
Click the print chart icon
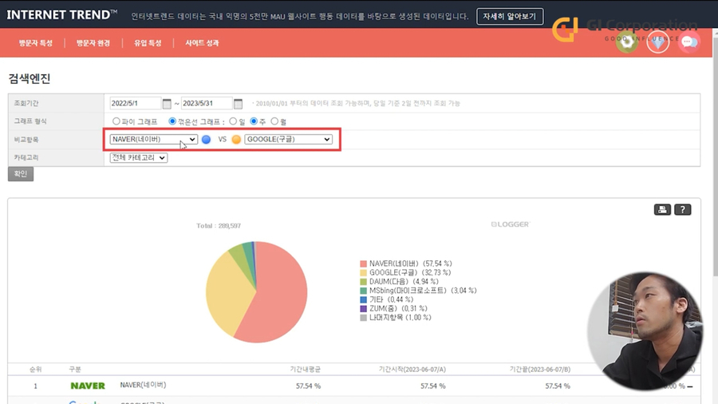tap(662, 209)
